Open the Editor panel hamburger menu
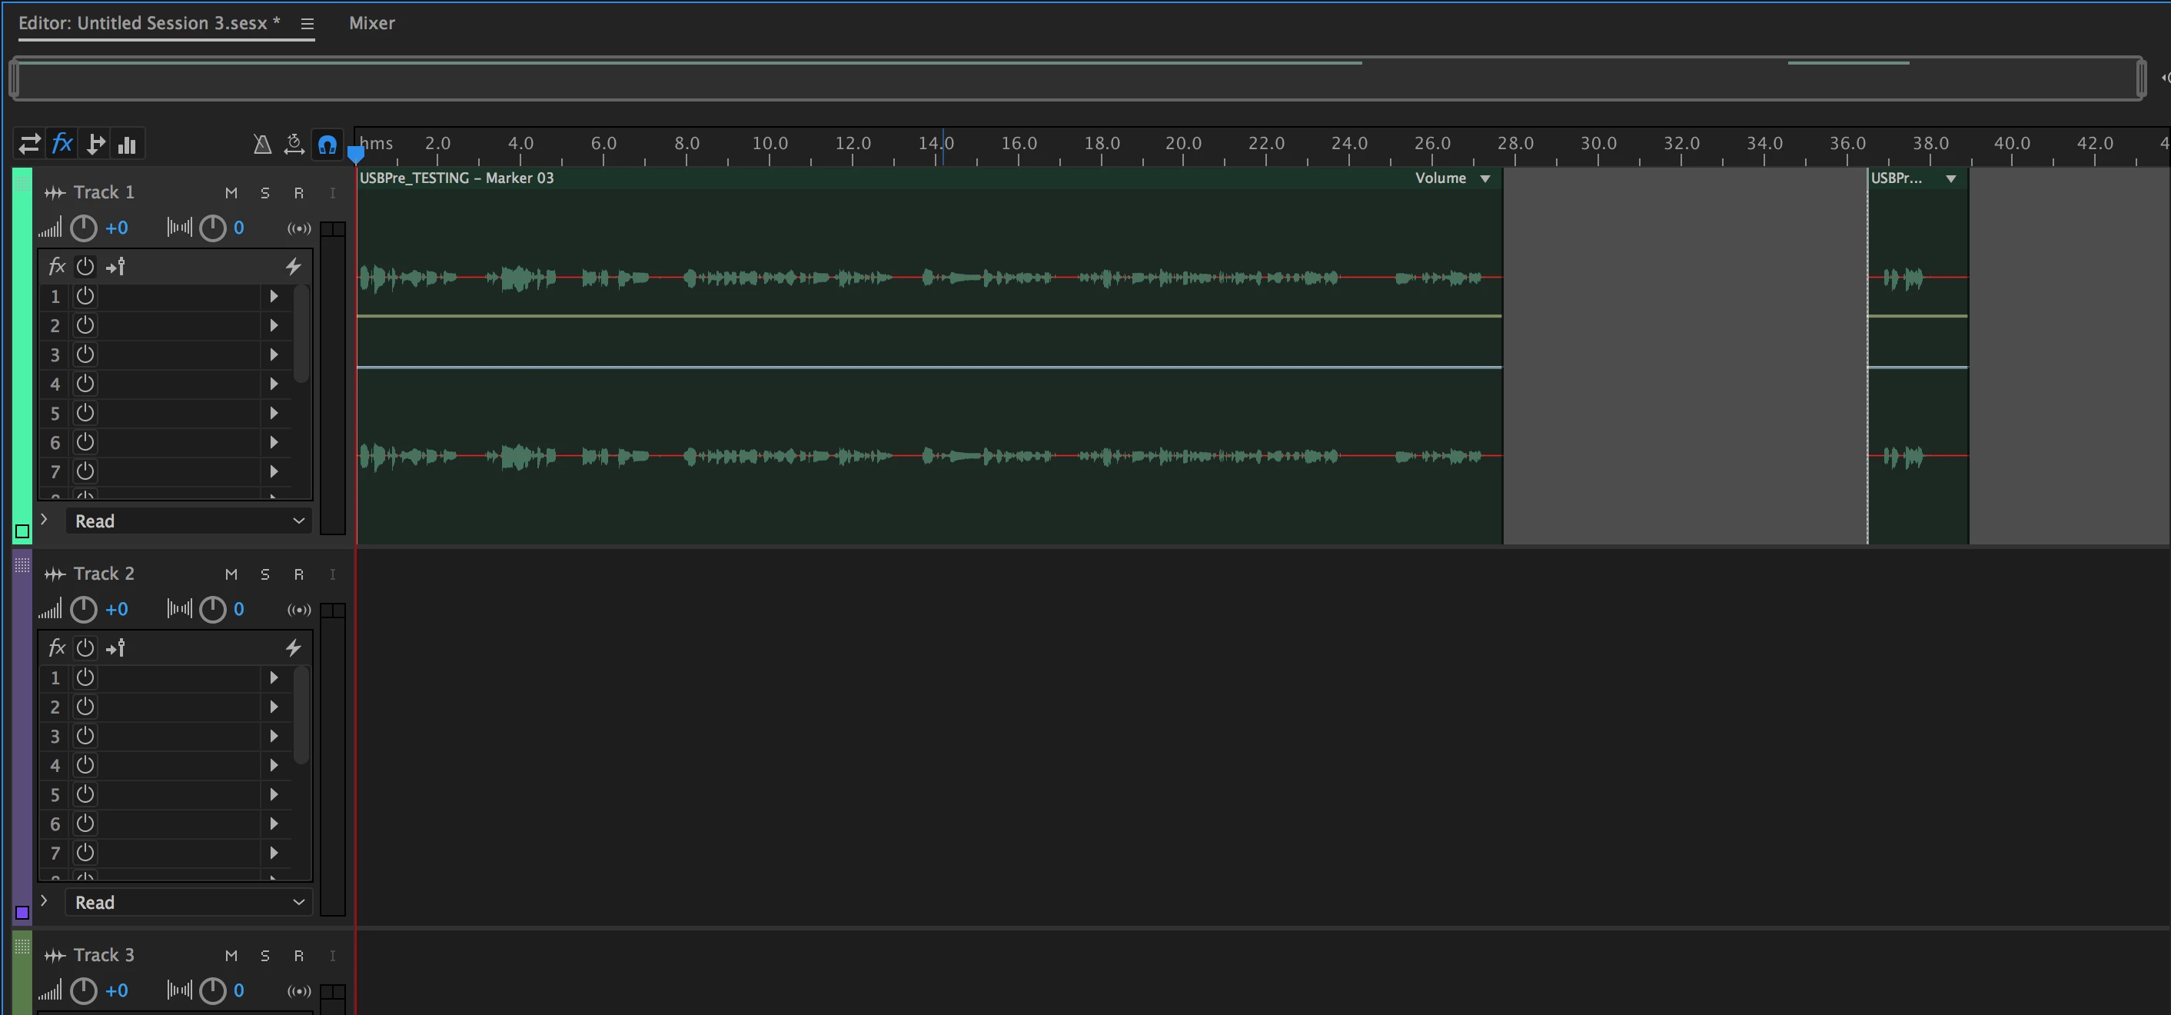 click(x=308, y=24)
